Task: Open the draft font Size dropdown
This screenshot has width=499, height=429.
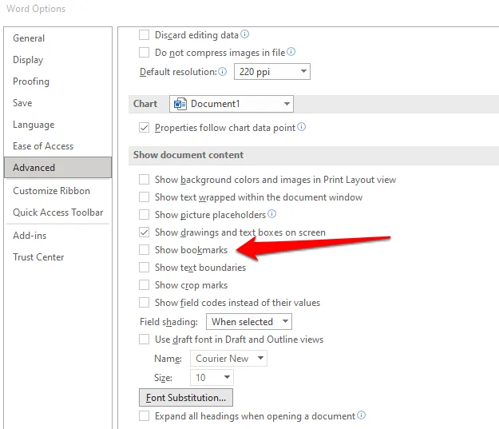Action: coord(212,377)
